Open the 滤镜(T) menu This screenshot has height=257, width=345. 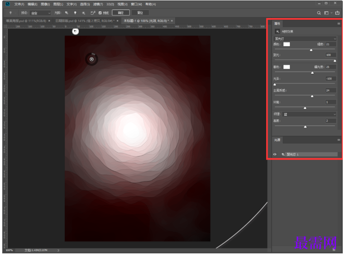click(98, 4)
